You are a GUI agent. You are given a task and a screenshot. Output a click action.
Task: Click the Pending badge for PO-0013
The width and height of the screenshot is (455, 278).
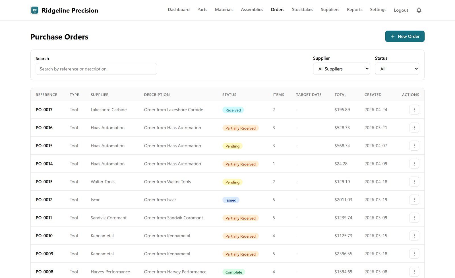click(232, 182)
